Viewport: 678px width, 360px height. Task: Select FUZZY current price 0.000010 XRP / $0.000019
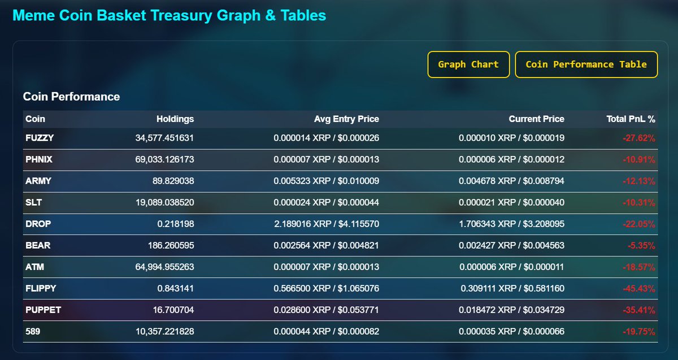512,137
